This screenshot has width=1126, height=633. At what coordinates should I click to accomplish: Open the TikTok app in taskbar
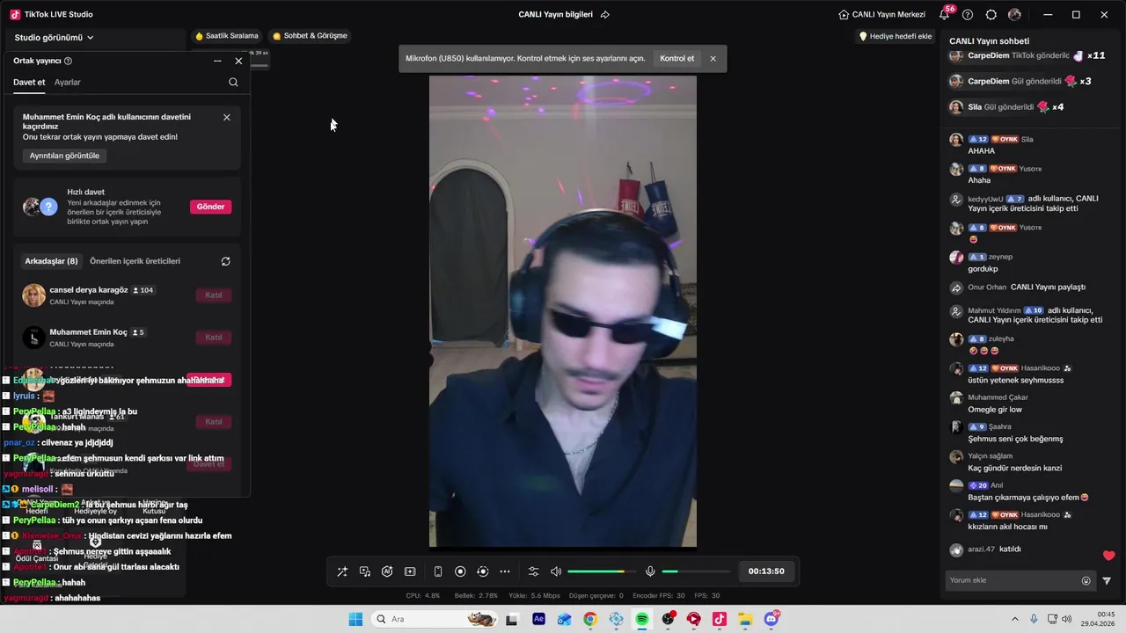pyautogui.click(x=720, y=619)
